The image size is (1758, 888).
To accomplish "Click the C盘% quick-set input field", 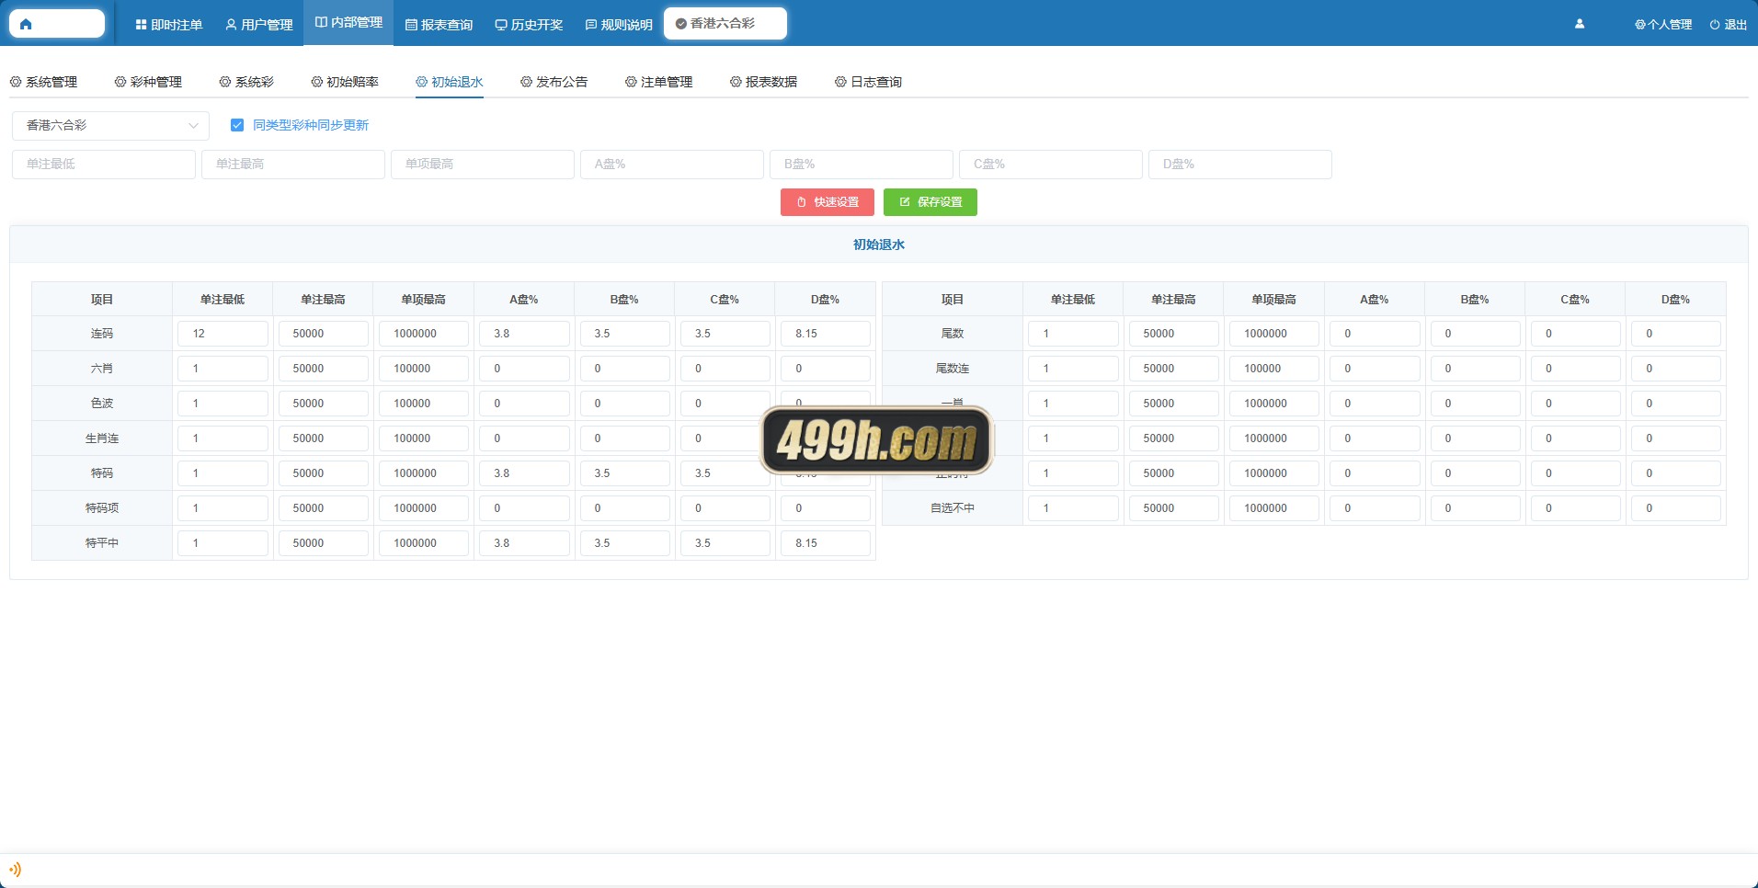I will [x=1051, y=164].
